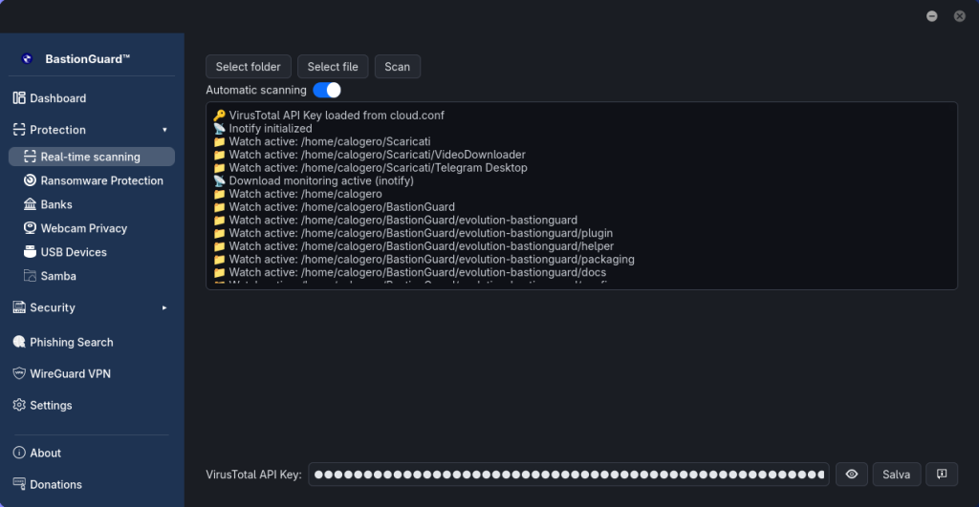Image resolution: width=979 pixels, height=507 pixels.
Task: Close the BastionGuard window
Action: 960,16
